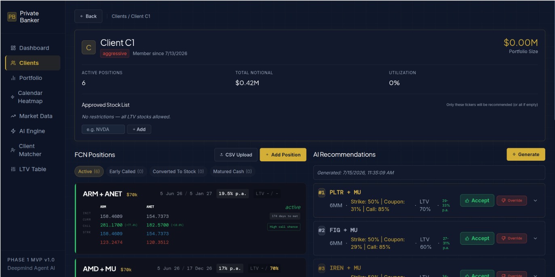The image size is (555, 277).
Task: Click the LTV Table sliders icon
Action: tap(13, 169)
